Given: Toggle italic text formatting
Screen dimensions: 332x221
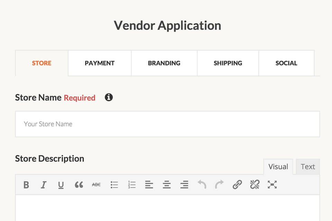Looking at the screenshot, I should (44, 185).
